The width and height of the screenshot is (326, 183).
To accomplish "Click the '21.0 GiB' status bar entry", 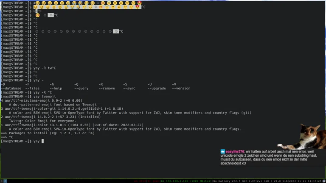I will pos(281,181).
